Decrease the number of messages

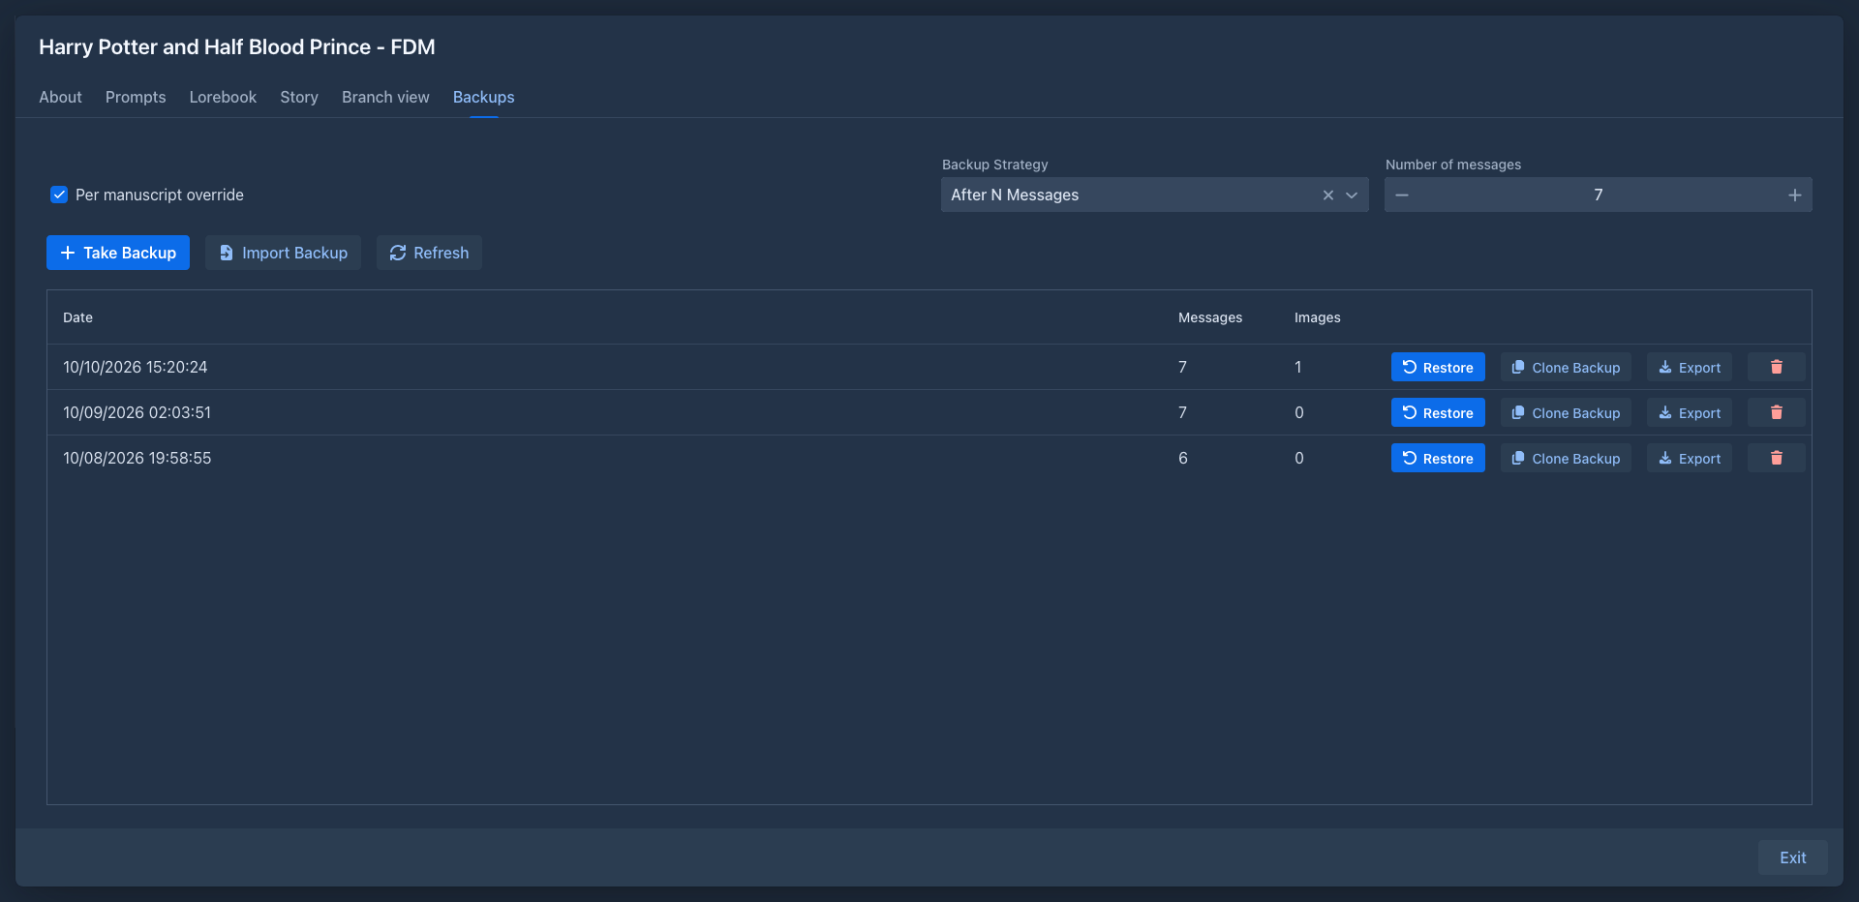1402,195
